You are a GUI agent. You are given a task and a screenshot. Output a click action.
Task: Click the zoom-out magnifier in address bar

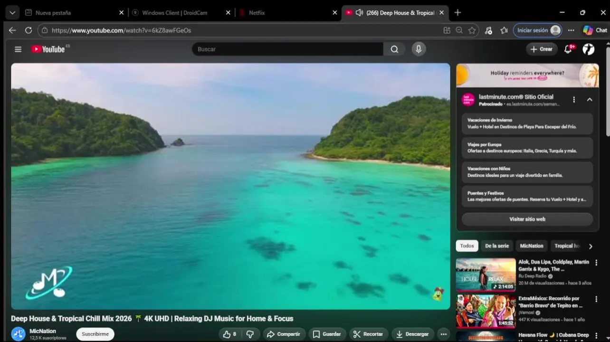click(459, 30)
